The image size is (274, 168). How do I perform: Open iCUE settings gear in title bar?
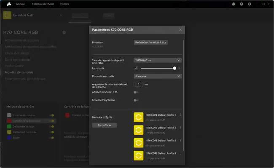pos(250,4)
